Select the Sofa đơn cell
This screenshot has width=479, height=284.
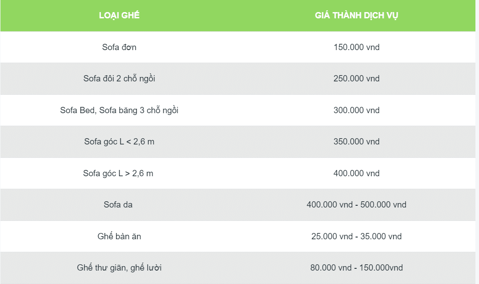119,47
